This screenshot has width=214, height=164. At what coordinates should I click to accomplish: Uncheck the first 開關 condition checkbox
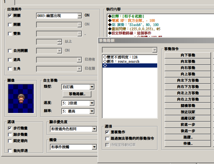[x=10, y=16]
